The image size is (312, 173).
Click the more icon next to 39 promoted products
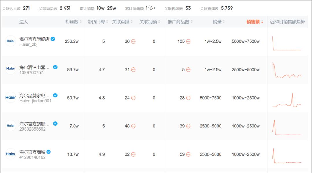pyautogui.click(x=188, y=126)
